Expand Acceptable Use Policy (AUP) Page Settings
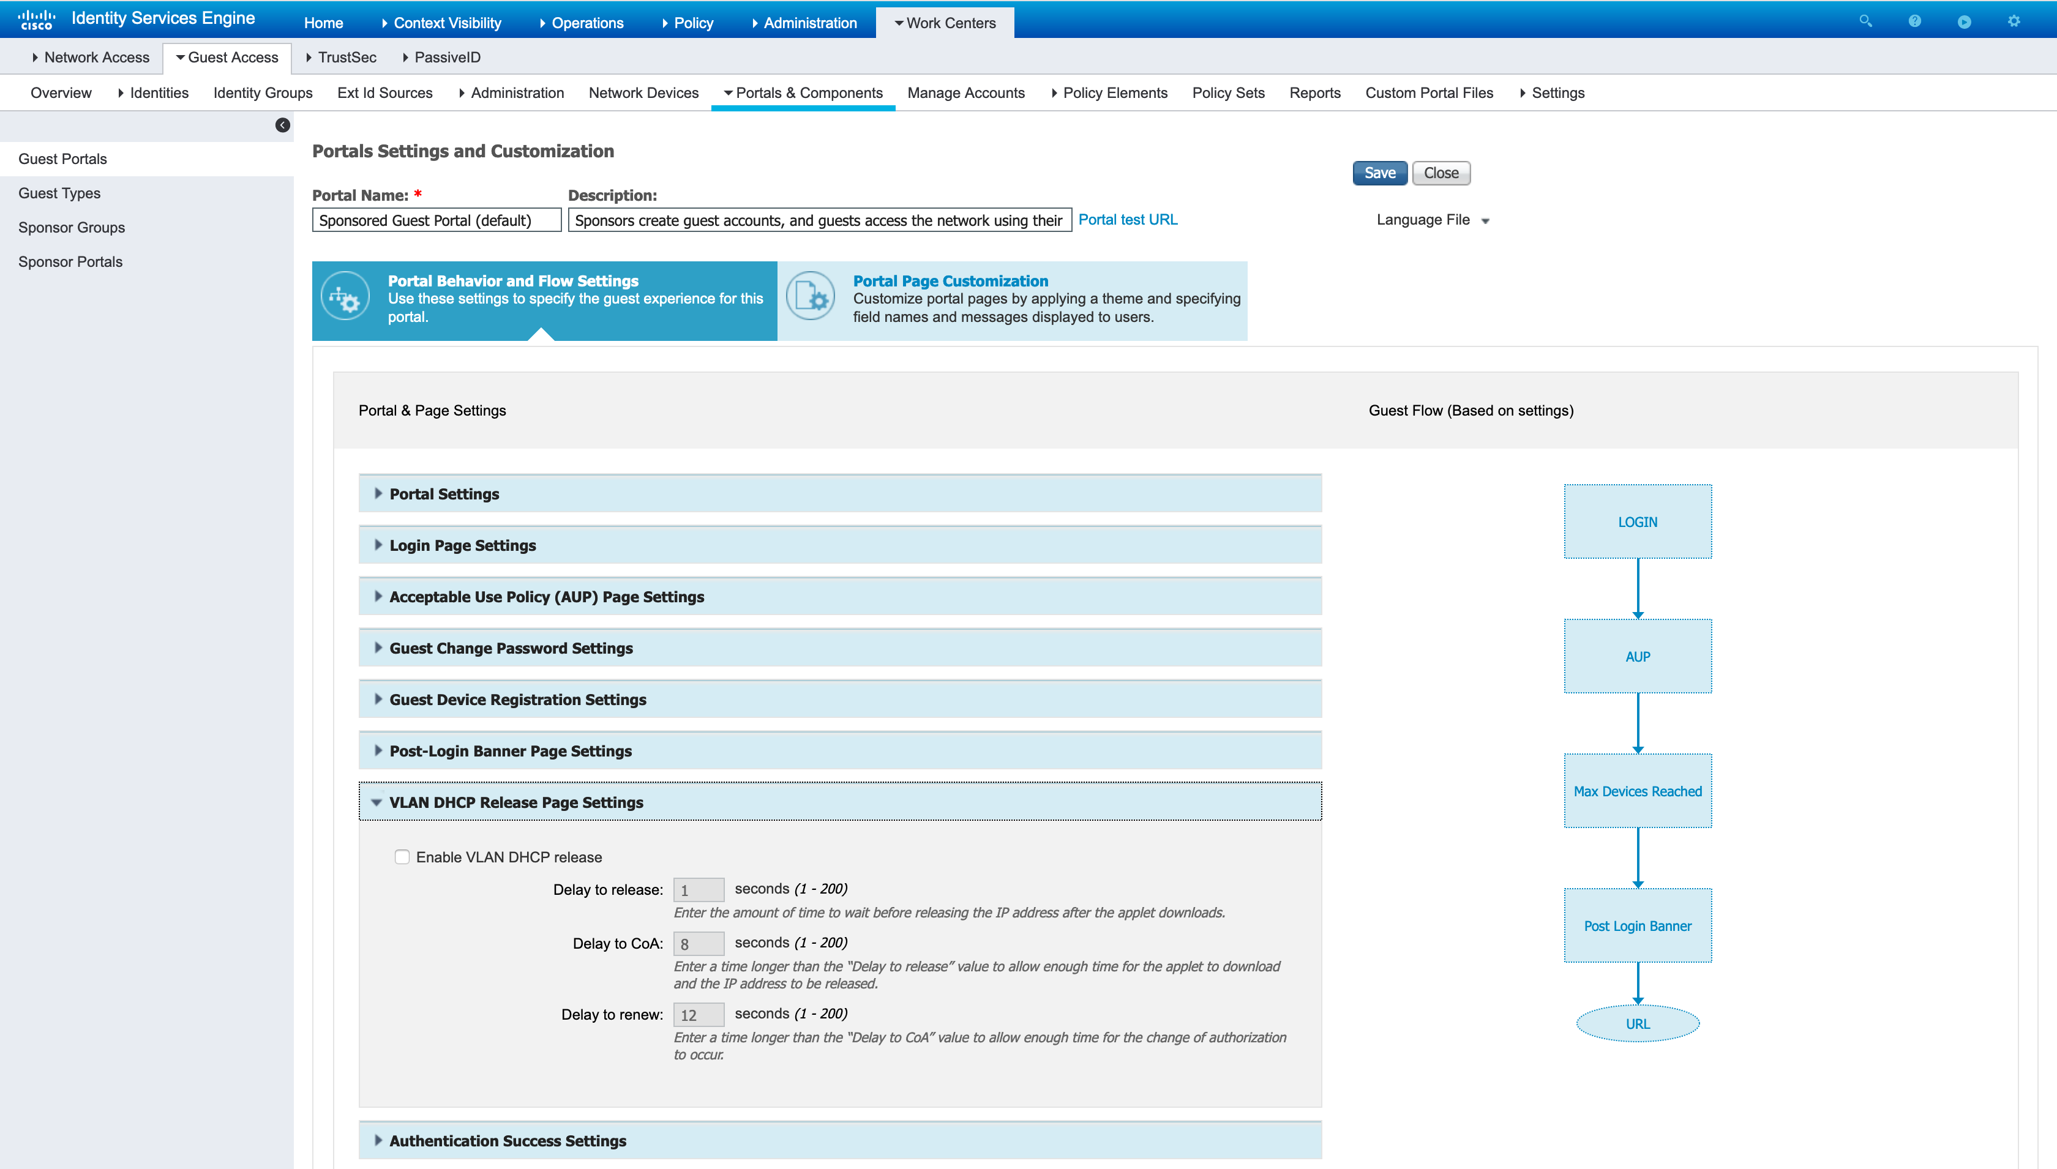The image size is (2057, 1169). [x=840, y=597]
